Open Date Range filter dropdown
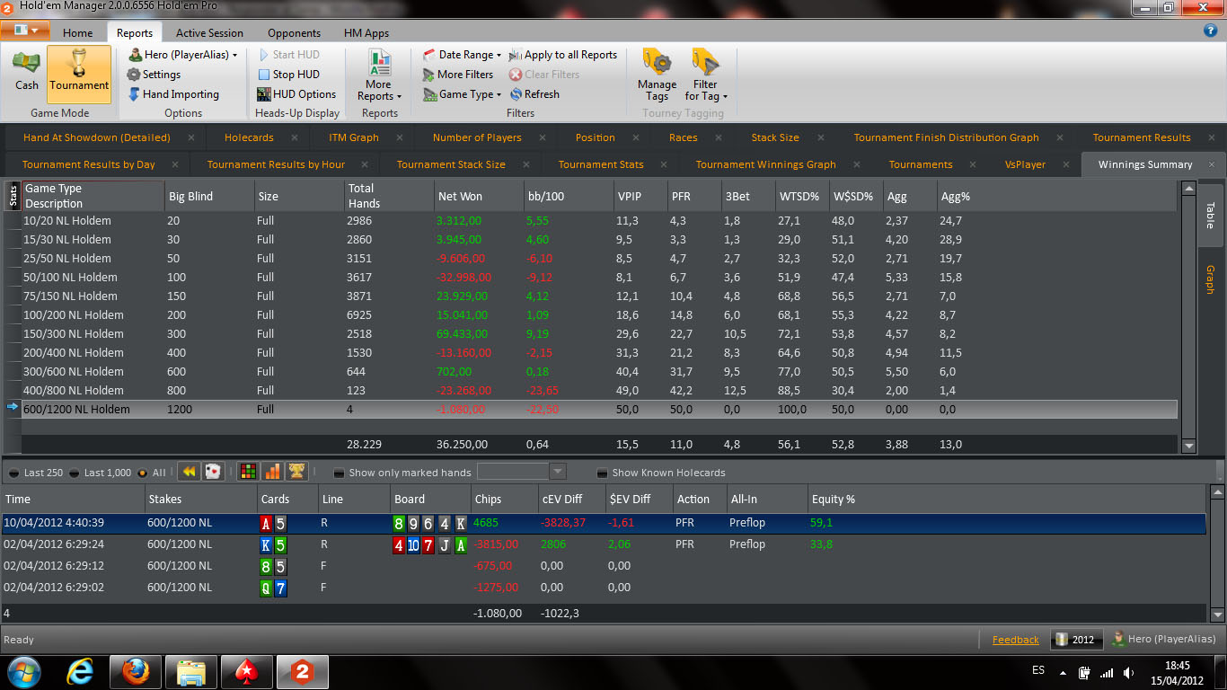Image resolution: width=1227 pixels, height=690 pixels. click(x=462, y=55)
